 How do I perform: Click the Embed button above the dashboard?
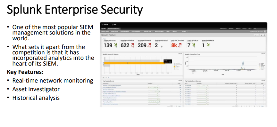pos(105,25)
